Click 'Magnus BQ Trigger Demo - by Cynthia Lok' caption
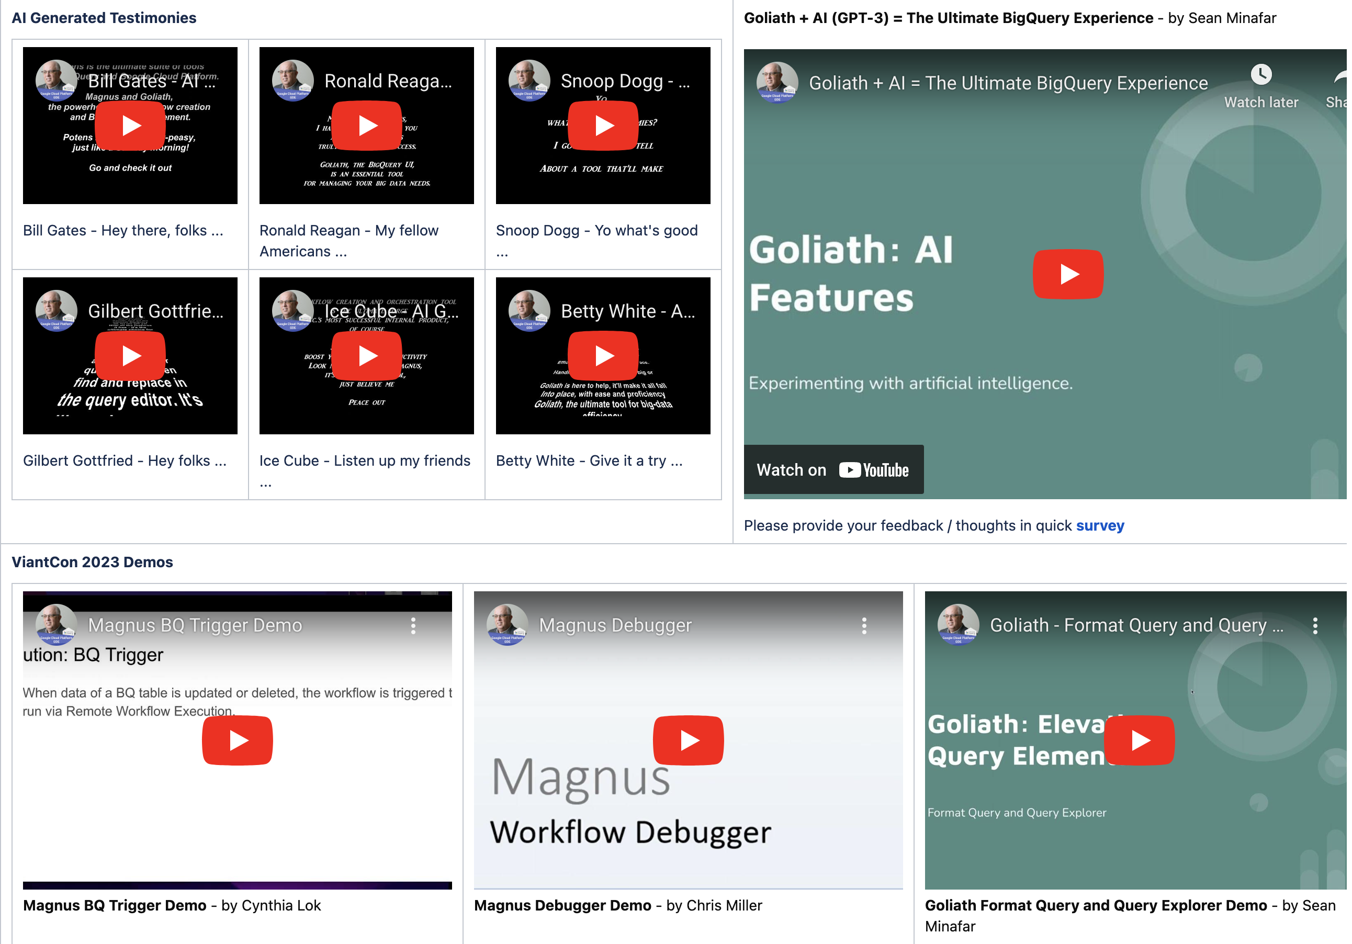 [172, 905]
